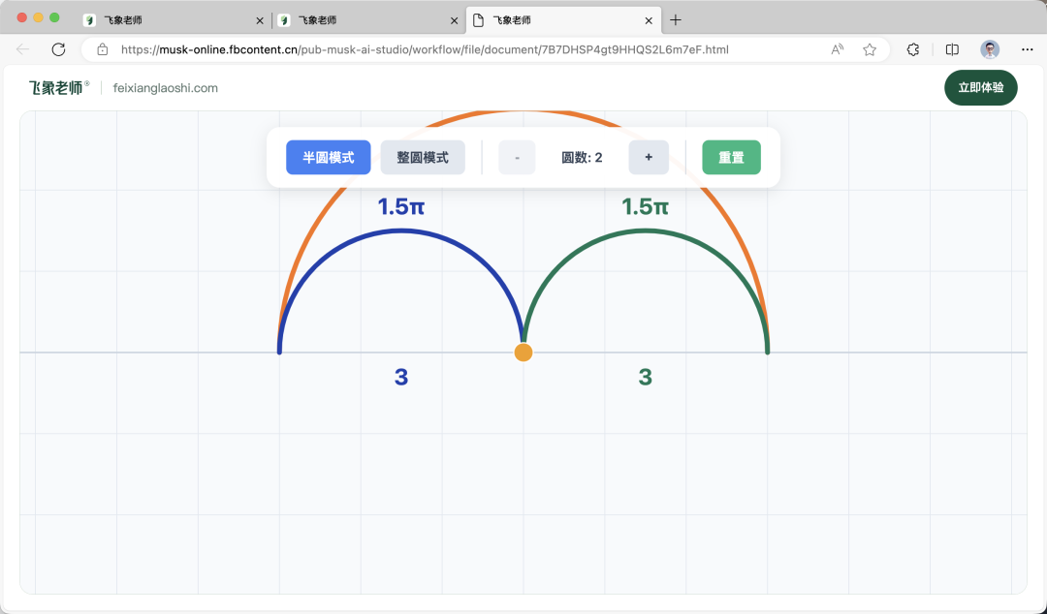
Task: Open a new tab with the plus button
Action: tap(676, 19)
